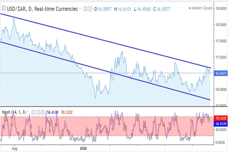Image resolution: width=228 pixels, height=152 pixels.
Task: Toggle visibility eye for USD/ZAR series
Action: 86,9
